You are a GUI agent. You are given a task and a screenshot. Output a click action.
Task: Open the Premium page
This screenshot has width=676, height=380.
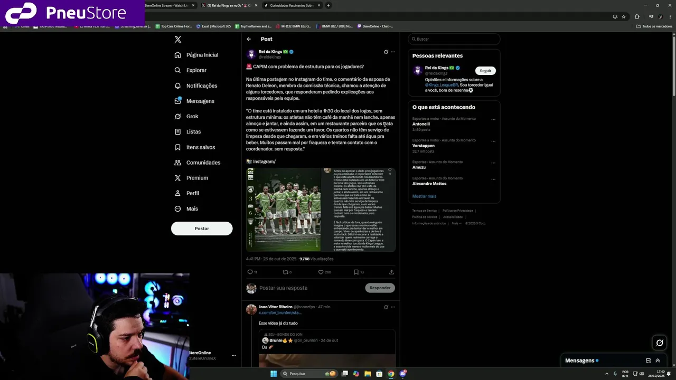[x=191, y=178]
